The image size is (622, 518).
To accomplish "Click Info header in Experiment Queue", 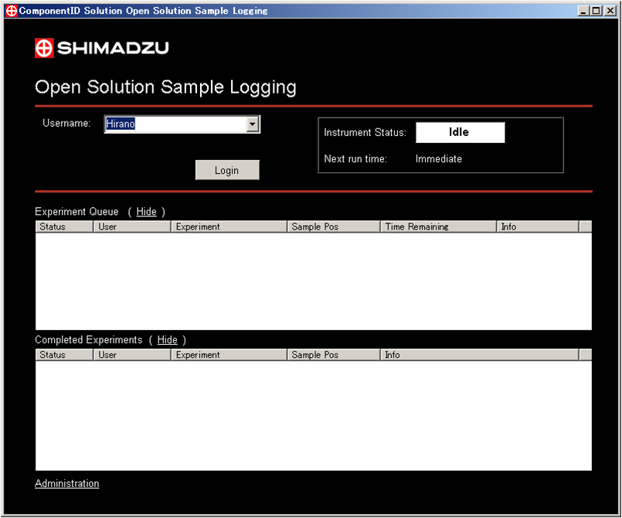I will point(538,227).
